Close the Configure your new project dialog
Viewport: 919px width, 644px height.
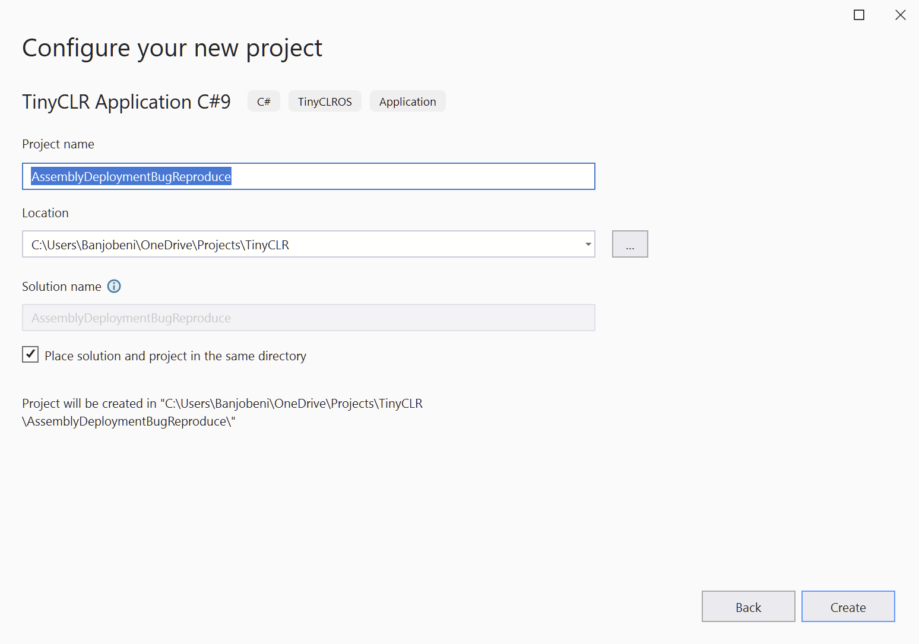pyautogui.click(x=900, y=15)
